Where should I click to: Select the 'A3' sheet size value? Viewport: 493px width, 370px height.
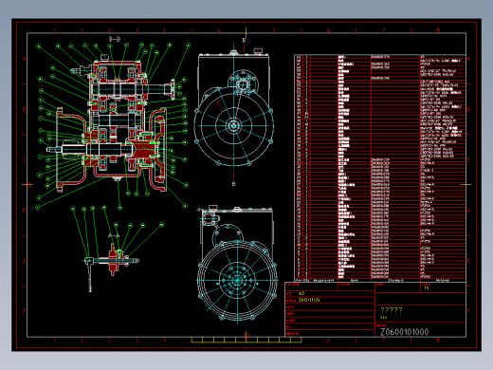pyautogui.click(x=301, y=293)
